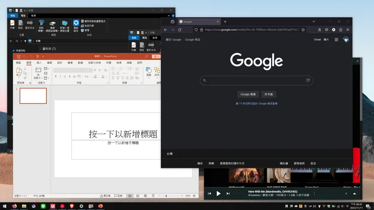Open the text highlight color in PowerPoint
The width and height of the screenshot is (374, 210).
96,77
